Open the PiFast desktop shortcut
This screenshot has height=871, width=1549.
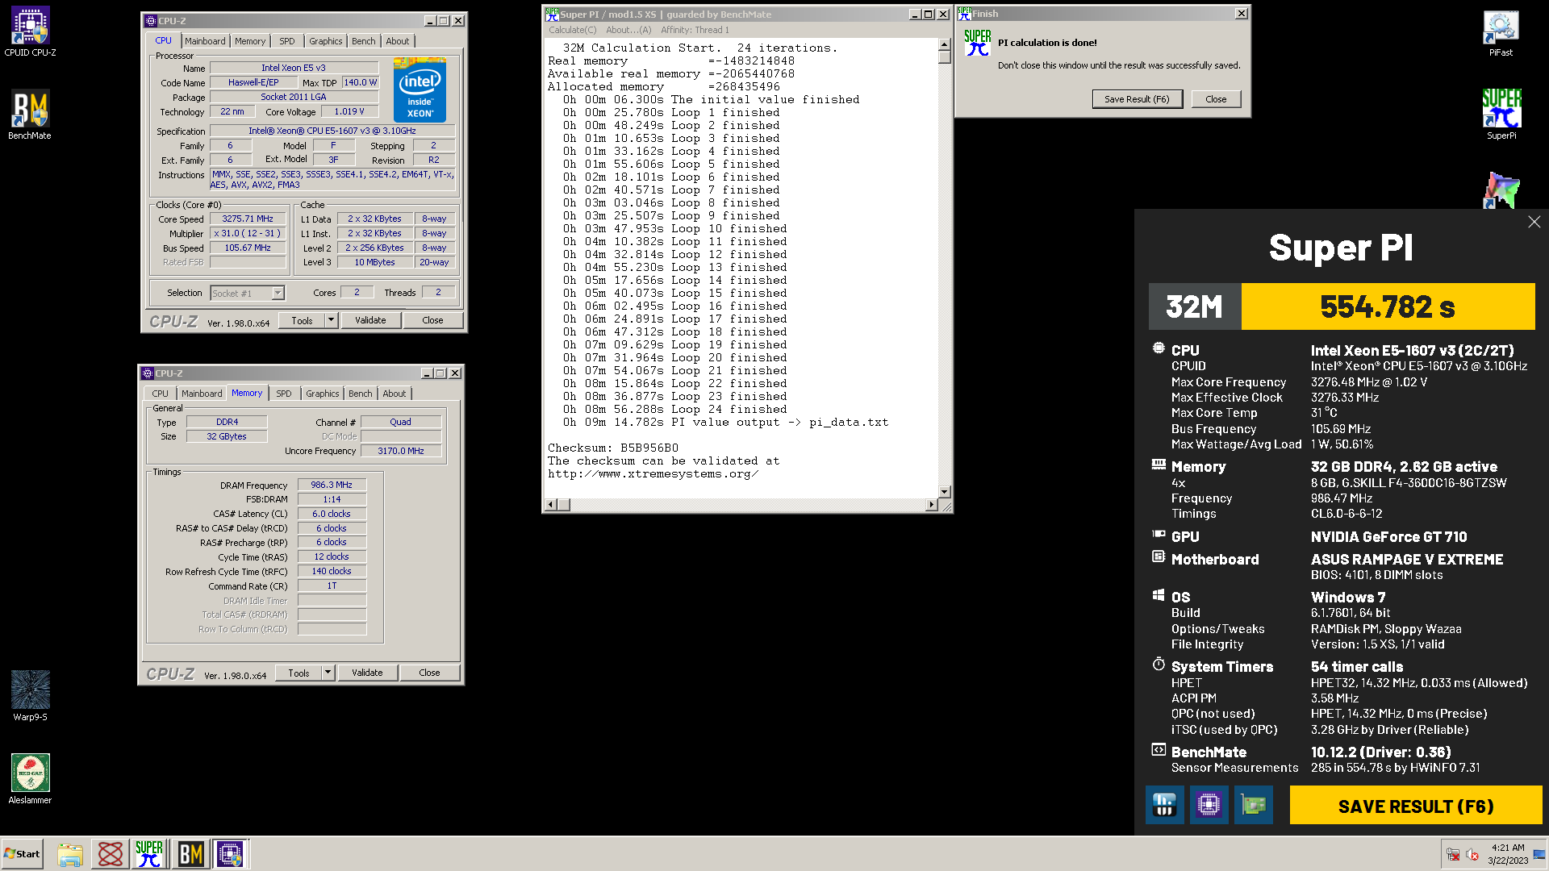[1501, 33]
